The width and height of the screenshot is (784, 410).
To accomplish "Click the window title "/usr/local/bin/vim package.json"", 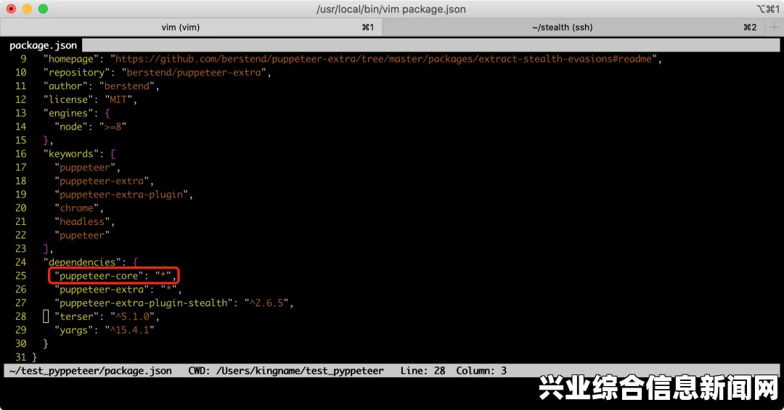I will [x=391, y=9].
